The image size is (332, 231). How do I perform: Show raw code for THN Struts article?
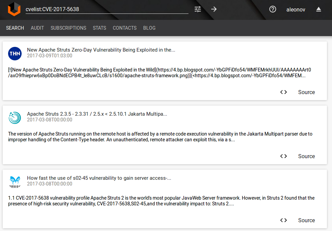[x=283, y=92]
